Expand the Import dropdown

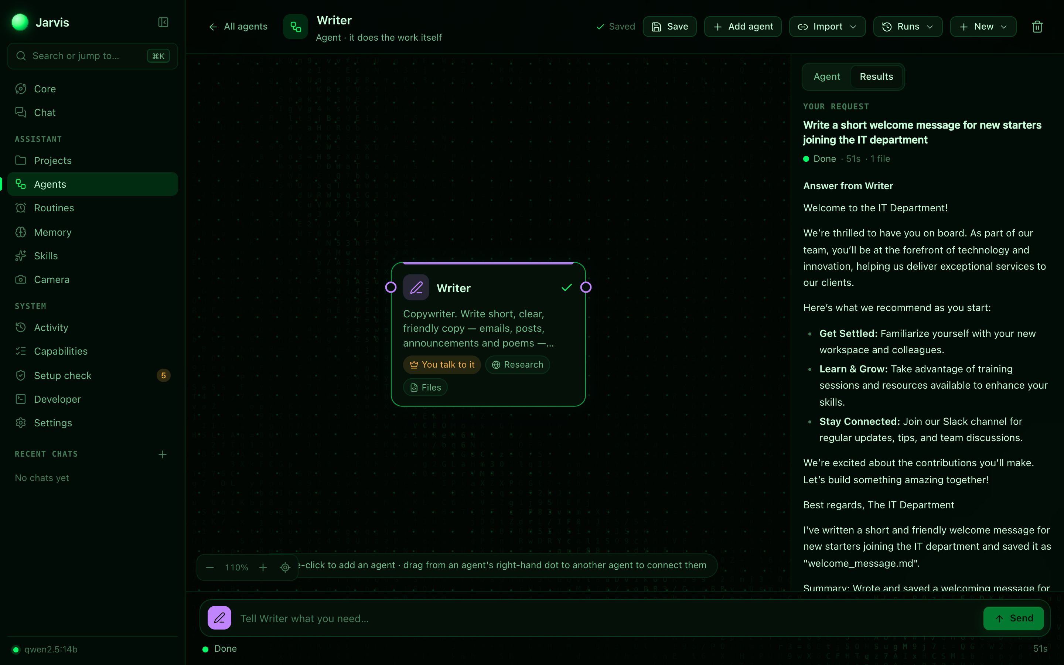(827, 27)
